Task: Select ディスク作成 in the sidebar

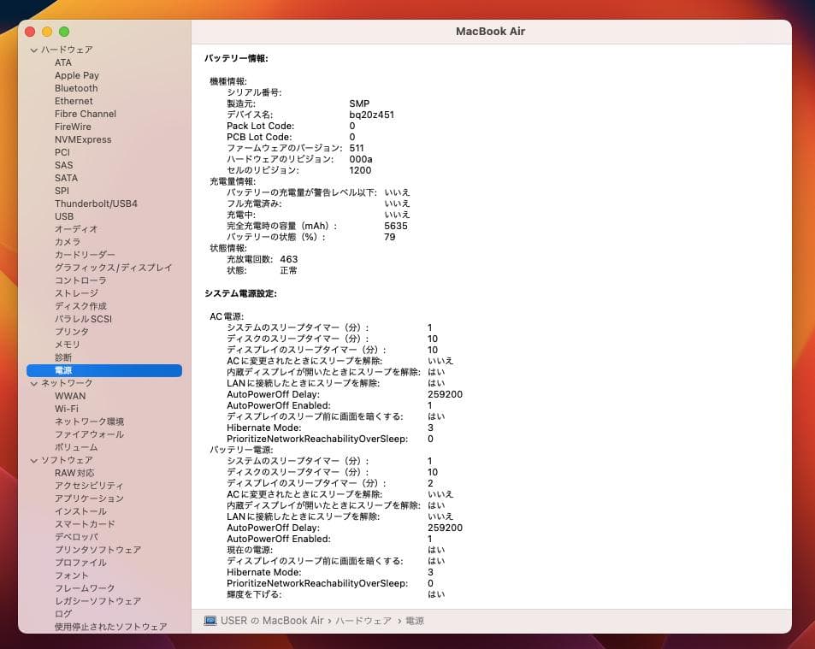Action: [80, 306]
